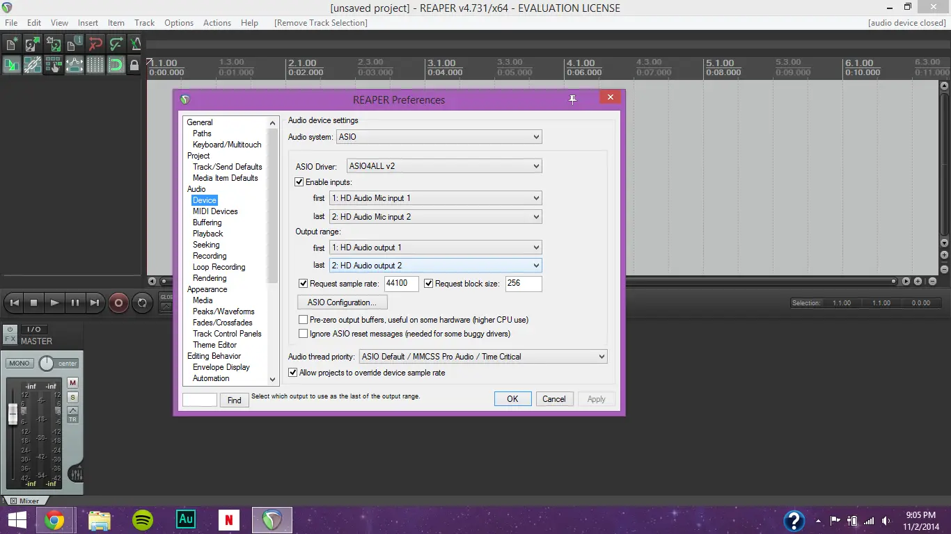Open Adobe Audition from the taskbar
Screen dimensions: 951x534
(x=186, y=519)
